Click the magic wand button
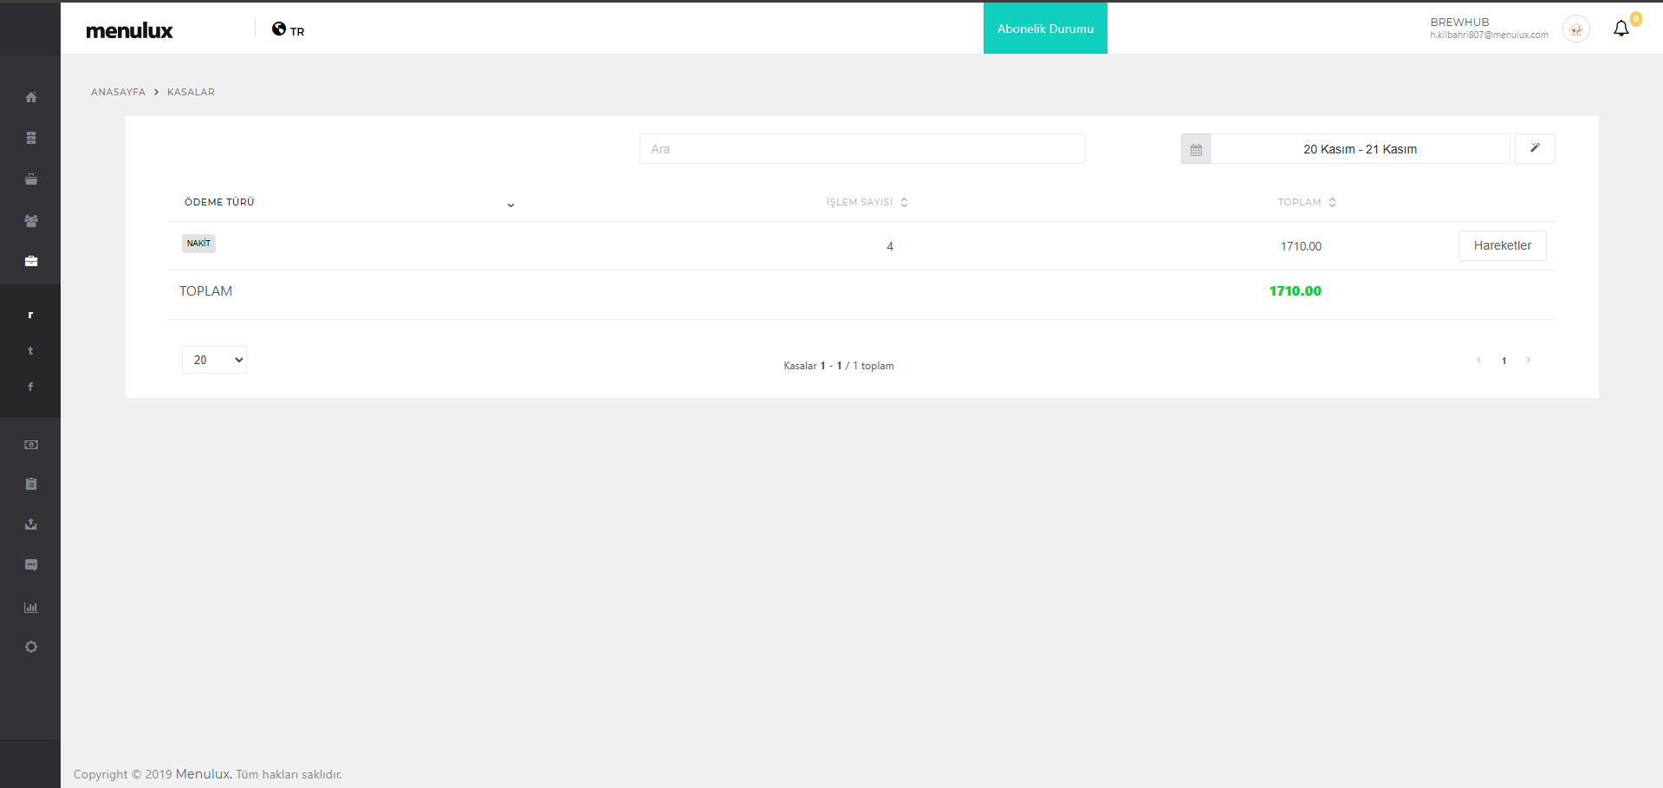Viewport: 1663px width, 788px height. coord(1535,148)
